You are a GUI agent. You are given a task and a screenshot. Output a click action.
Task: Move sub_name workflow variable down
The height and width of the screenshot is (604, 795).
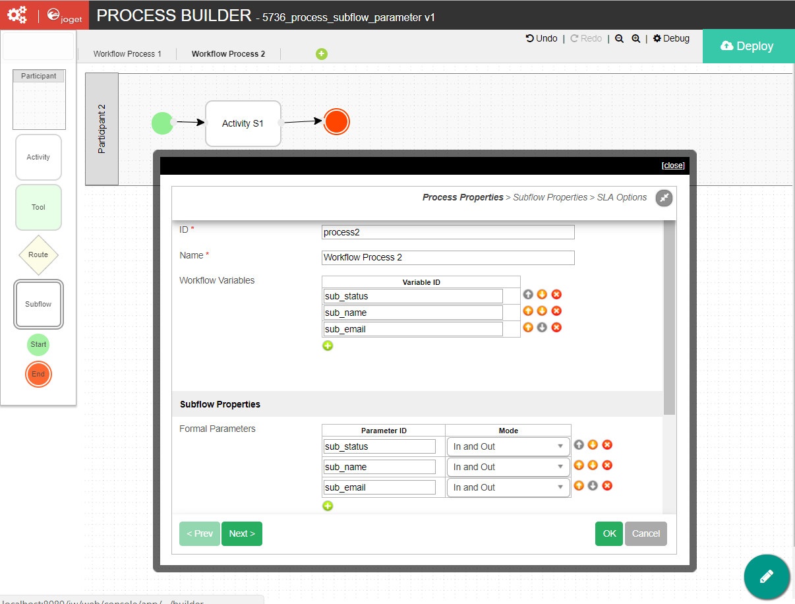[x=542, y=311]
